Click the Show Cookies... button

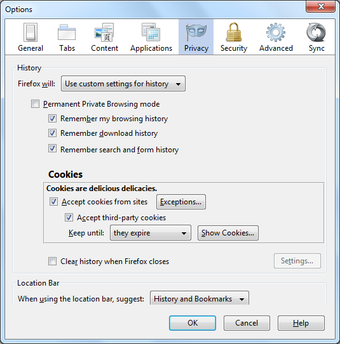[228, 233]
